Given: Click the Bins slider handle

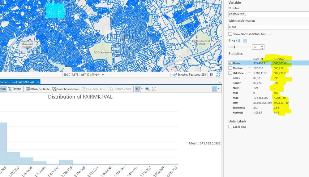Looking at the screenshot, I should pos(234,47).
